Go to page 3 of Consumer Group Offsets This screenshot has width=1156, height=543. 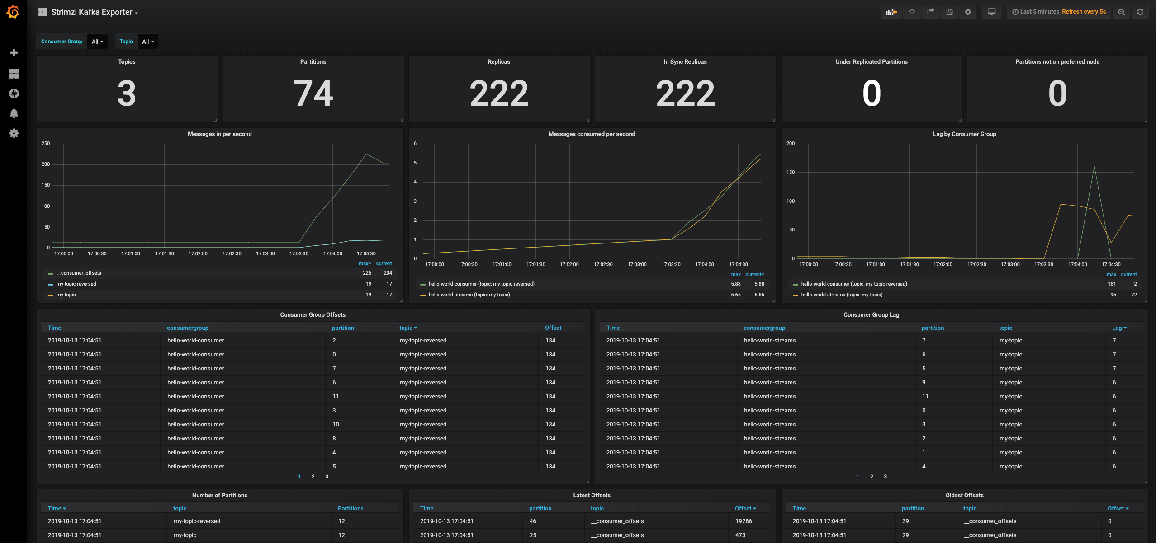click(x=327, y=477)
